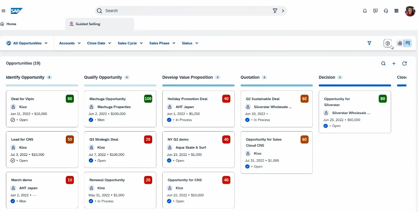Click status icon on March demo card

coord(13,201)
